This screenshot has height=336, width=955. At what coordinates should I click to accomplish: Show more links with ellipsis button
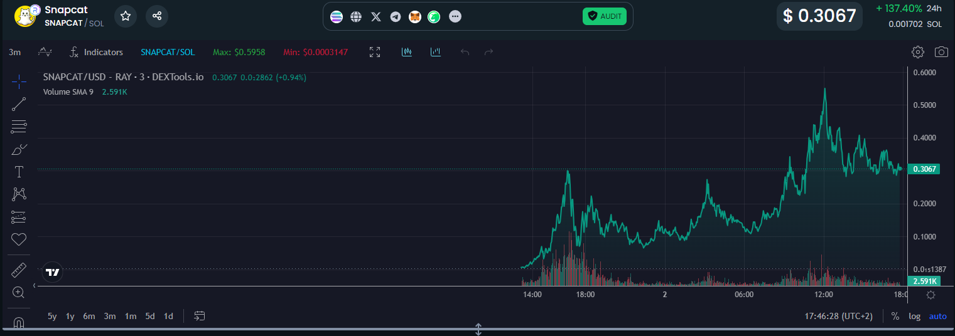coord(455,17)
